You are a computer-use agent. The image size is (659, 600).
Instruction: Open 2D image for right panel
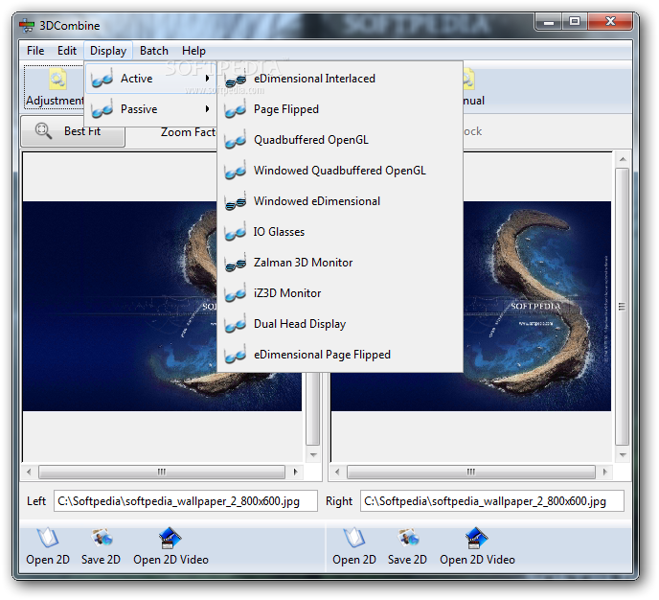coord(353,546)
